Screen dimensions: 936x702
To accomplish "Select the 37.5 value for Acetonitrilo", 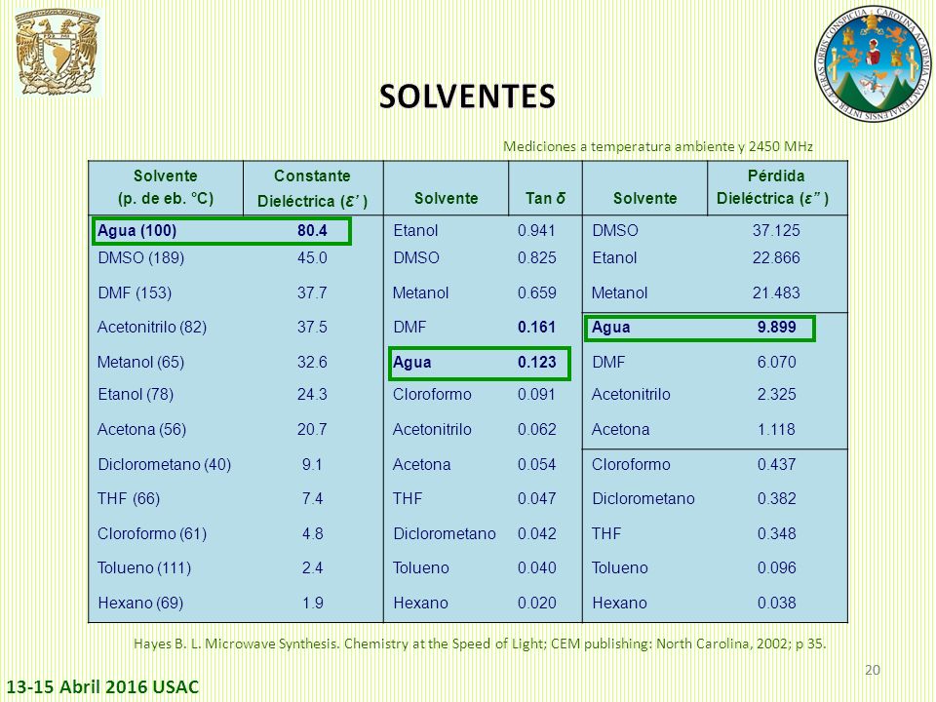I will (x=312, y=328).
